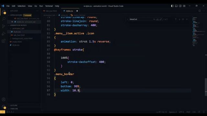The width and height of the screenshot is (207, 116).
Task: Open Explorer panel more actions ellipsis
Action: 38,11
